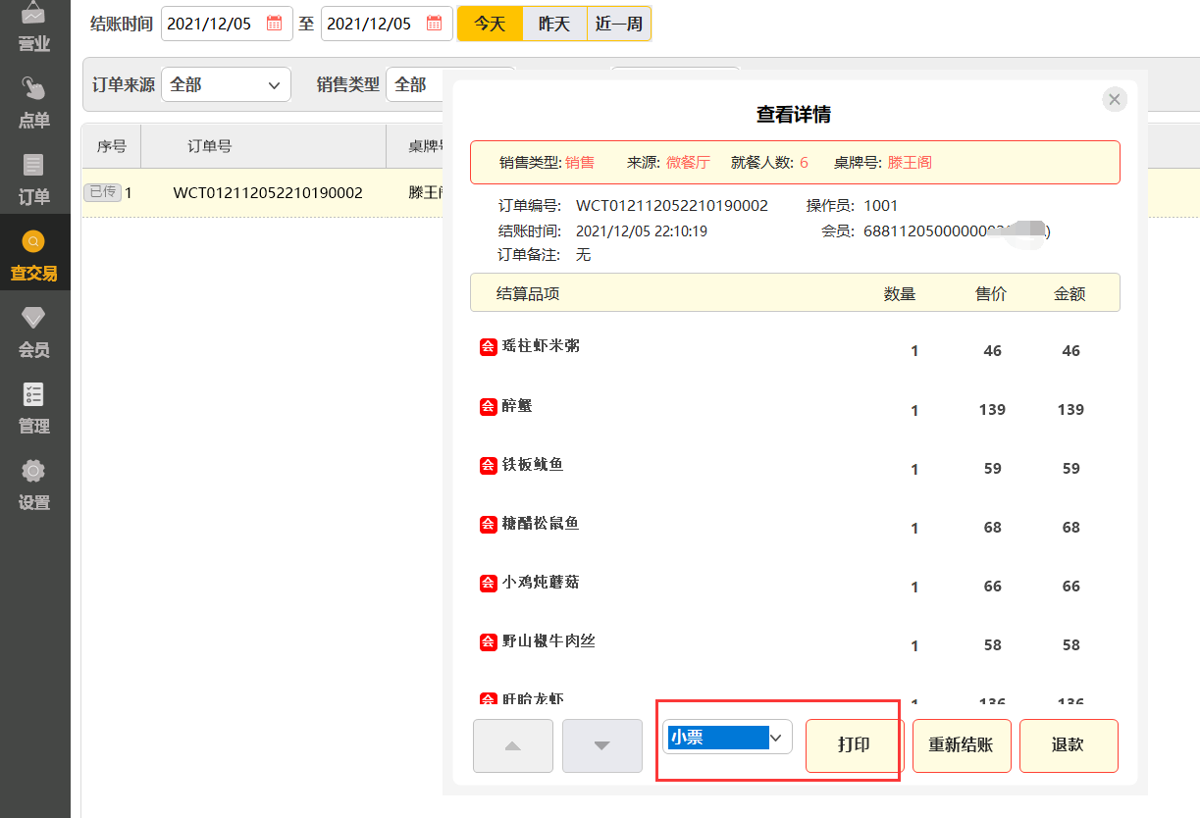
Task: Open the end date calendar picker
Action: (x=435, y=24)
